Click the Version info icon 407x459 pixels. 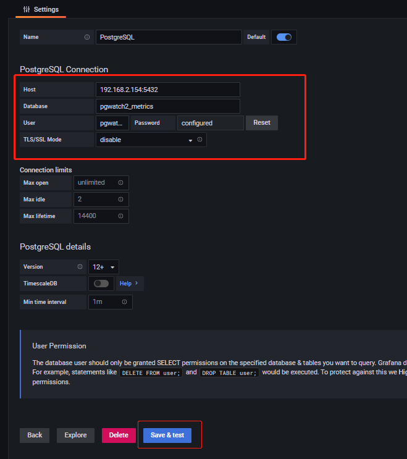point(80,267)
